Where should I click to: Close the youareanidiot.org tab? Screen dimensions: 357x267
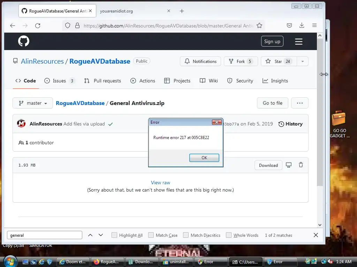(169, 11)
